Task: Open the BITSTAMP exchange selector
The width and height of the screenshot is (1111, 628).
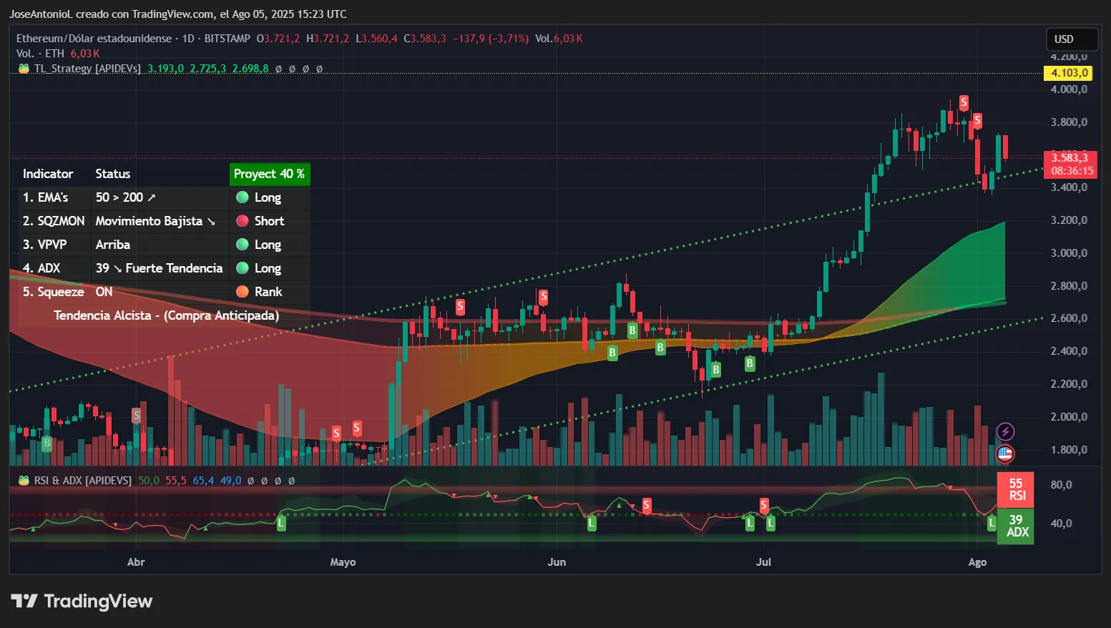Action: pos(227,39)
